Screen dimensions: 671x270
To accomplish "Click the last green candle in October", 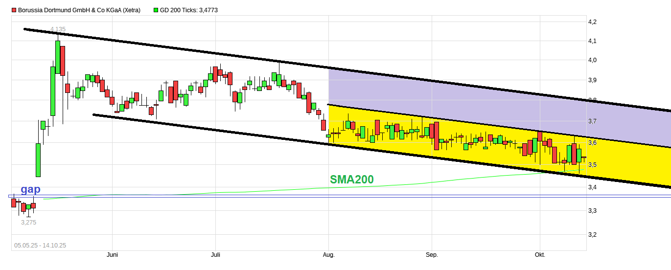I will point(579,156).
